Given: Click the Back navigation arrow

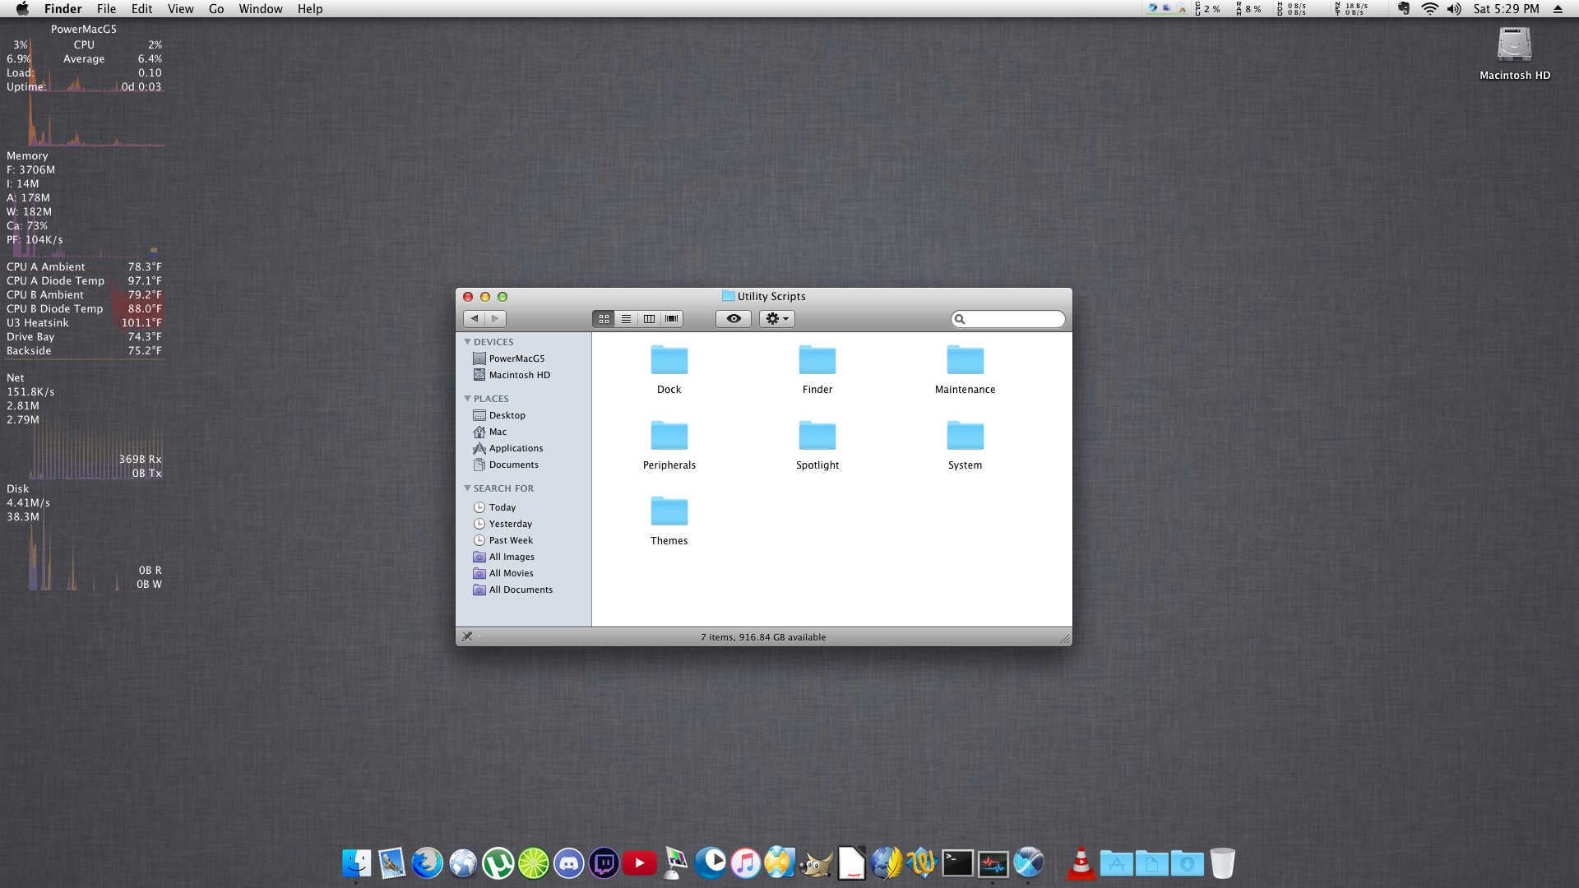Looking at the screenshot, I should pos(475,319).
